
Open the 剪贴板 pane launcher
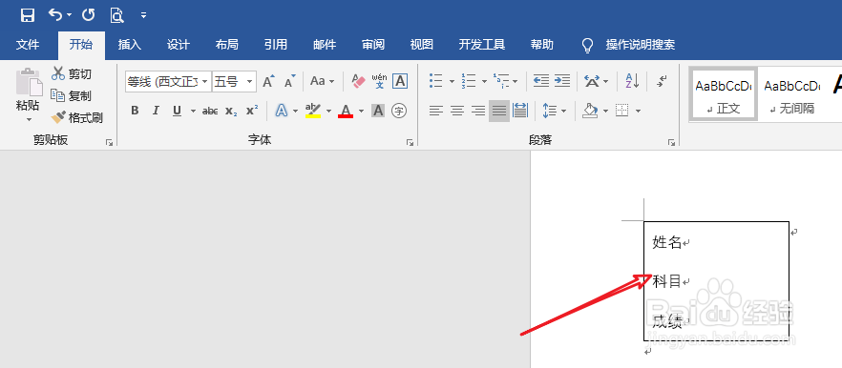coord(110,142)
